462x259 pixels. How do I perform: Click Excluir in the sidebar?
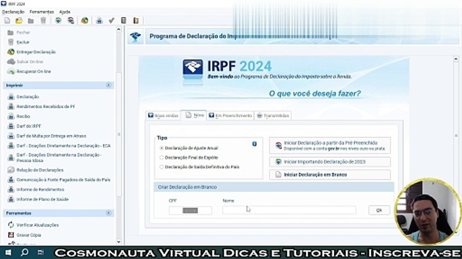pos(23,42)
